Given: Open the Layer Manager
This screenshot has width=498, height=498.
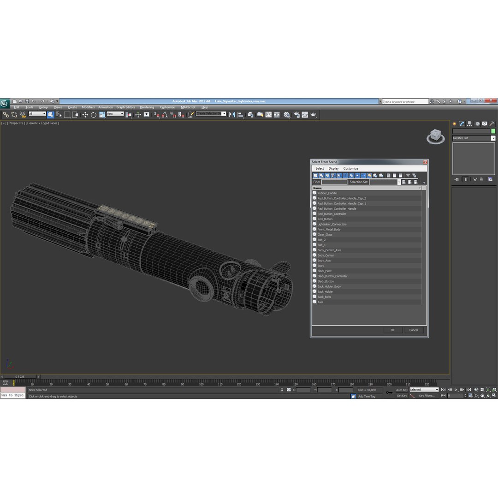Looking at the screenshot, I should [250, 115].
